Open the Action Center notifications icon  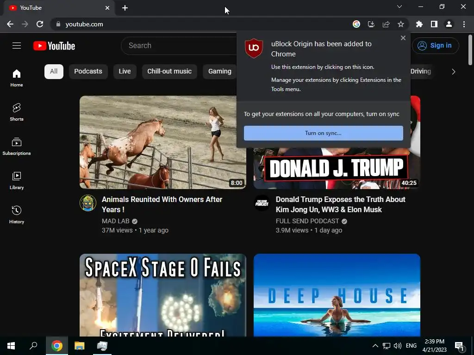coord(460,346)
